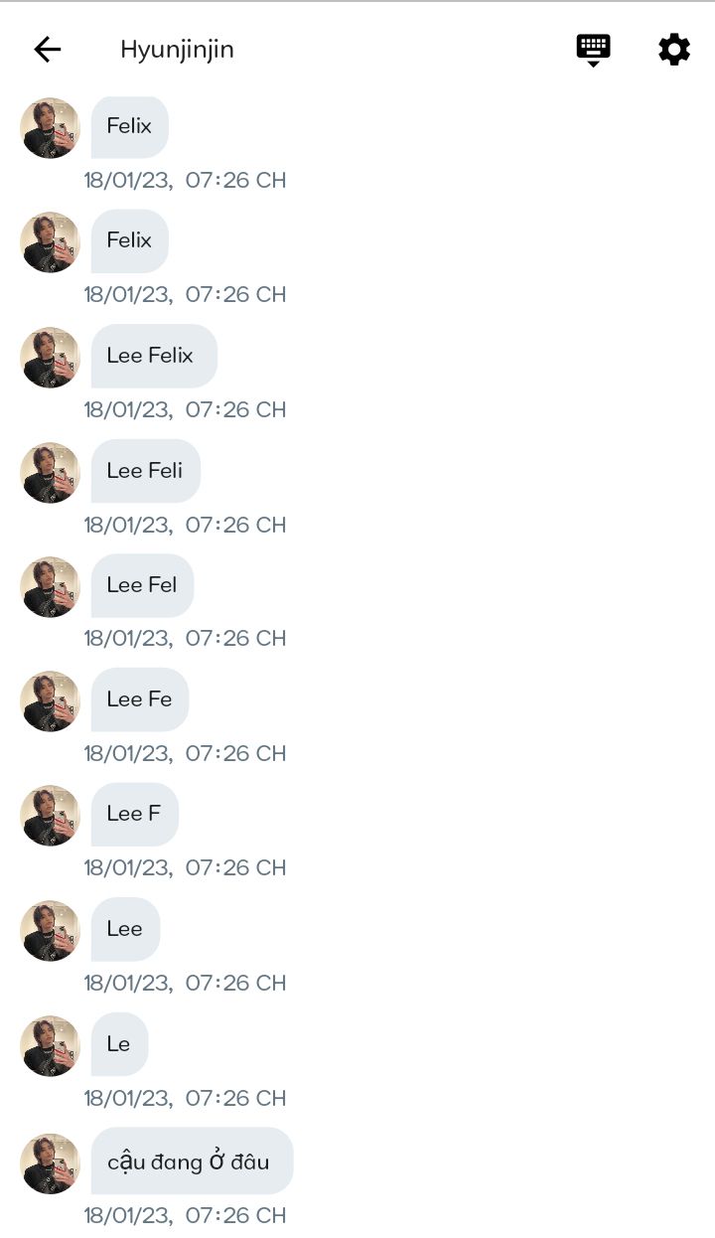715x1238 pixels.
Task: Show the keyboard with the keyboard icon
Action: pos(594,50)
